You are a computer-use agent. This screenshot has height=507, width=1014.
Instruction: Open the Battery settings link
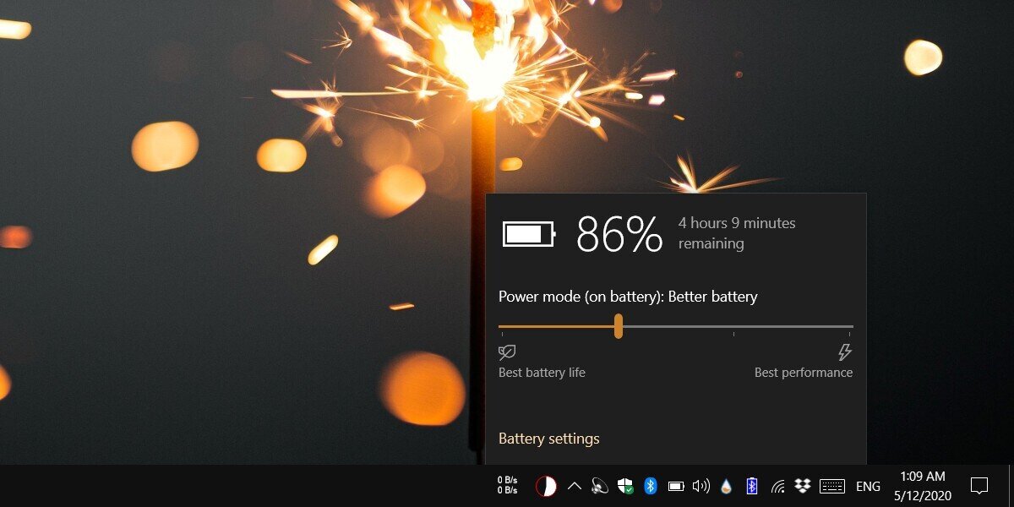[x=548, y=439]
